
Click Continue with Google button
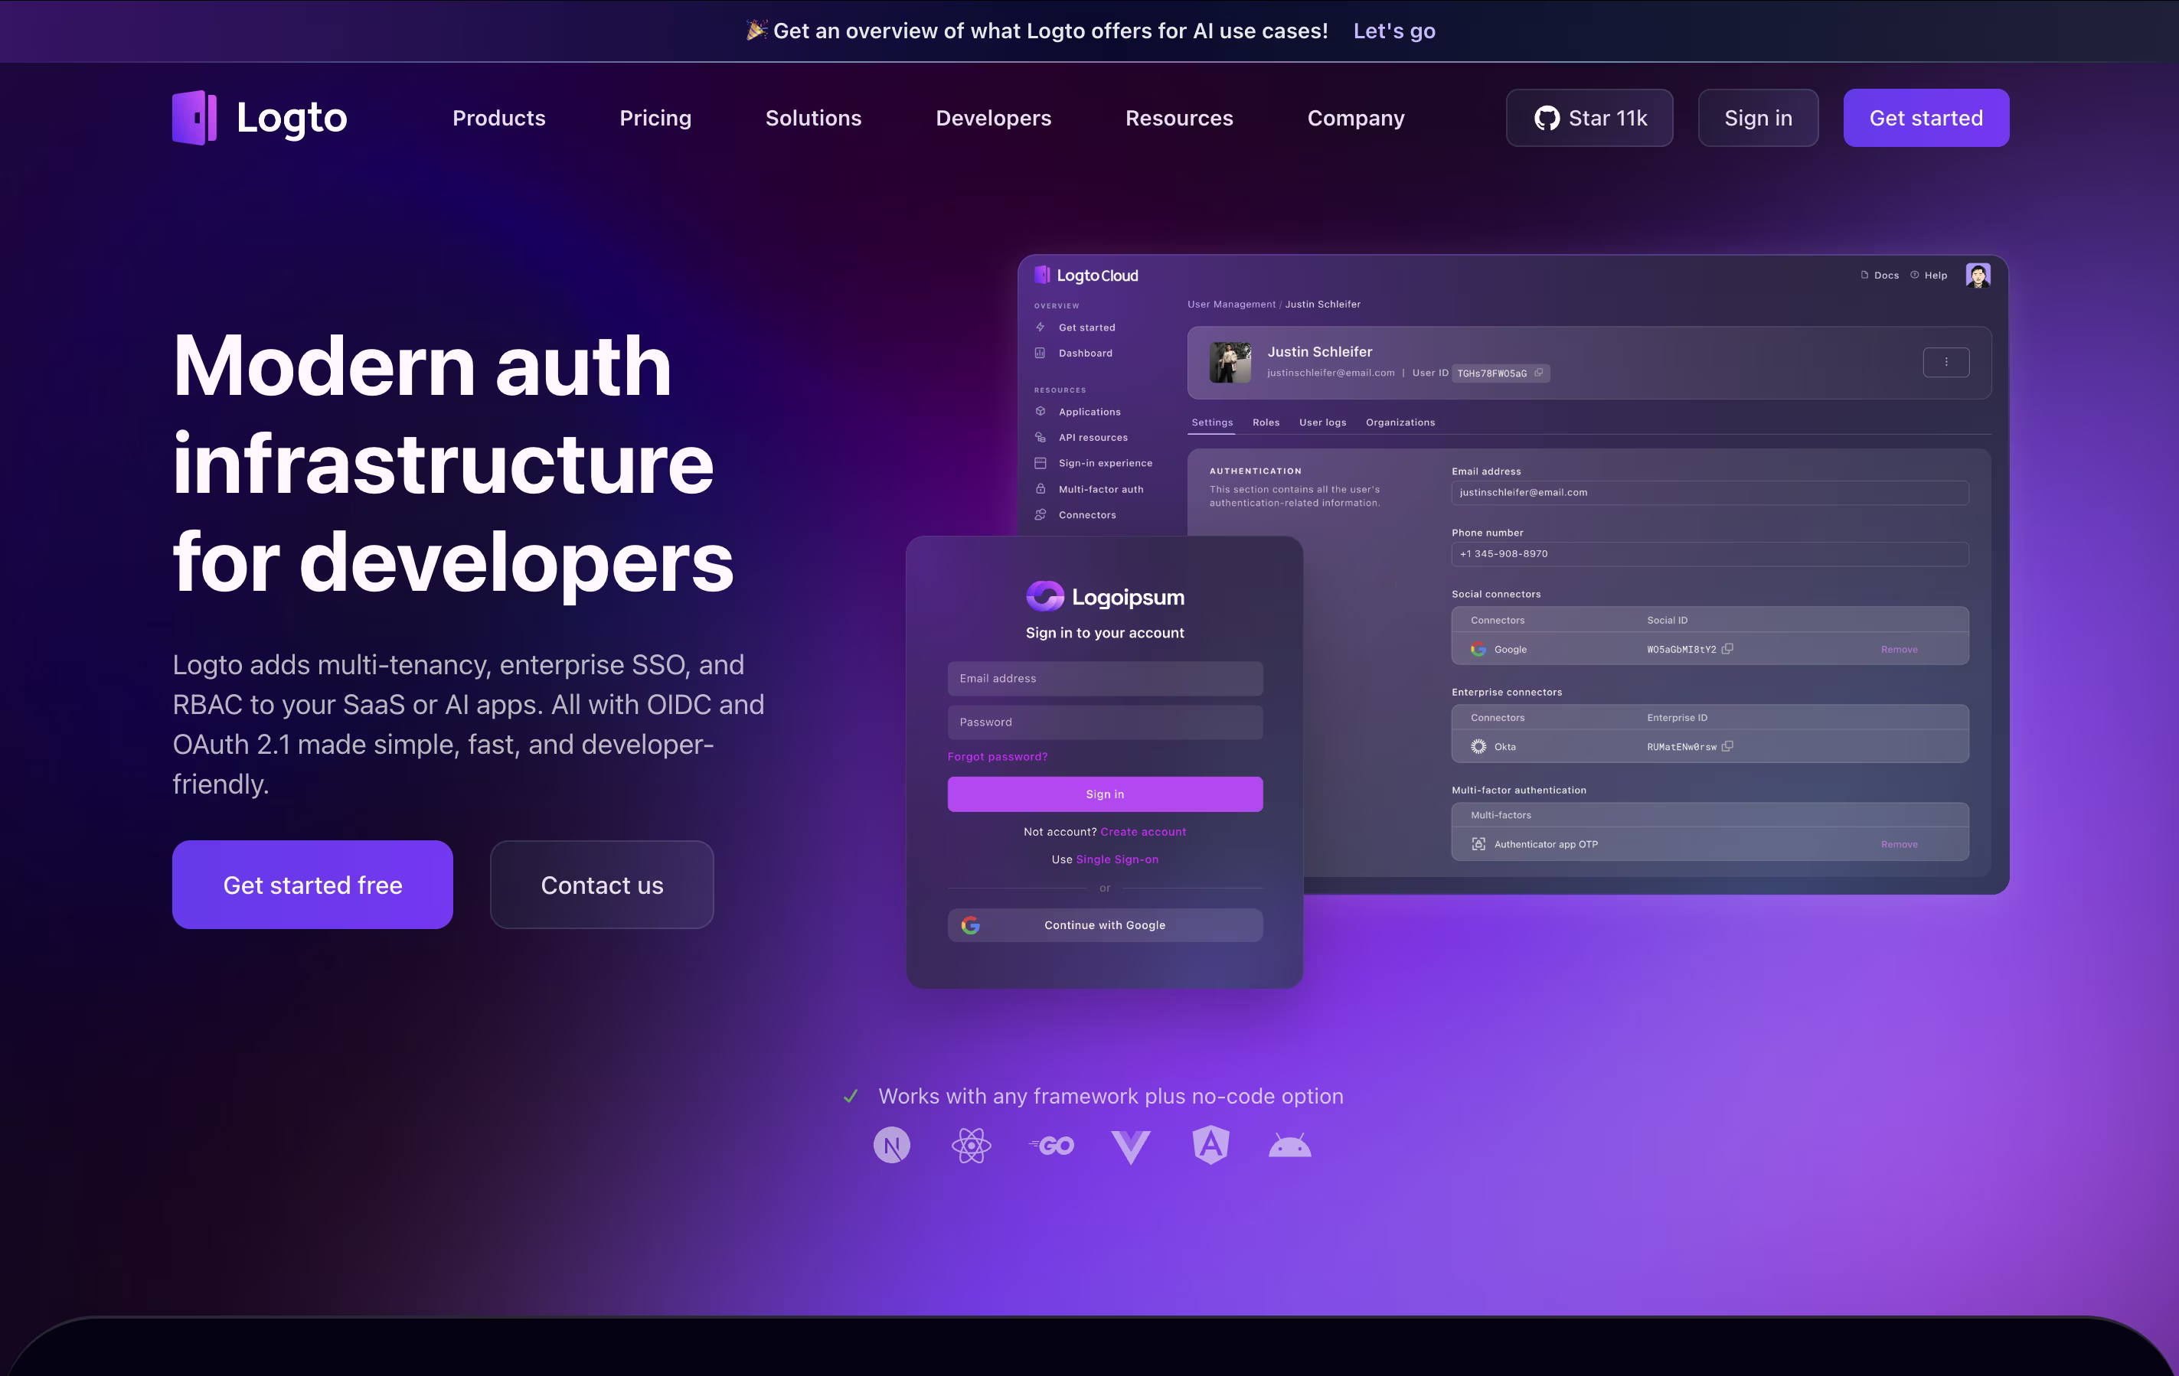pos(1105,924)
